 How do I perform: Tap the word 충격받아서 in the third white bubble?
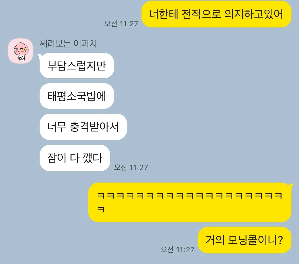click(x=94, y=127)
